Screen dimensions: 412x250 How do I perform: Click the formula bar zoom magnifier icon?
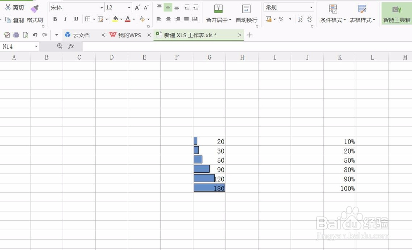point(60,46)
